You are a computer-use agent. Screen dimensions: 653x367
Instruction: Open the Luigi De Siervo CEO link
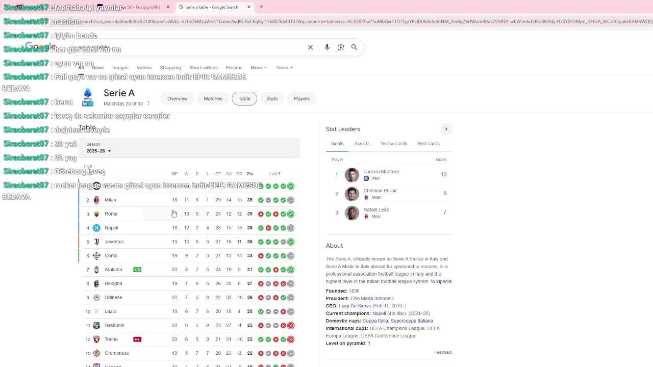[x=355, y=306]
